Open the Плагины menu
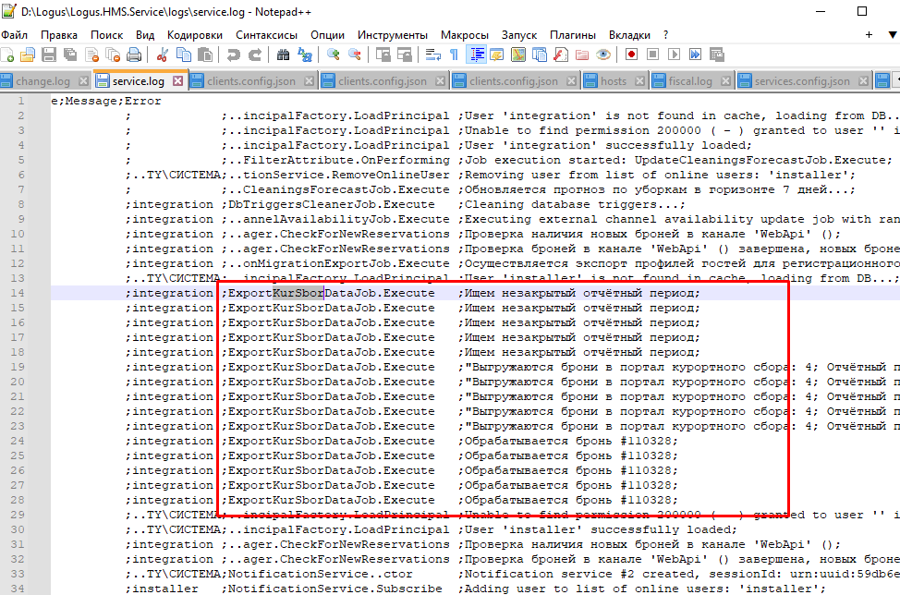Image resolution: width=900 pixels, height=595 pixels. point(572,34)
